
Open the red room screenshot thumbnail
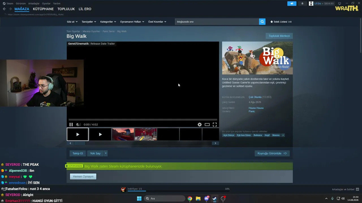click(146, 134)
